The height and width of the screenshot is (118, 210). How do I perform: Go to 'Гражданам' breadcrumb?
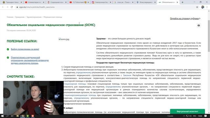pos(20,17)
